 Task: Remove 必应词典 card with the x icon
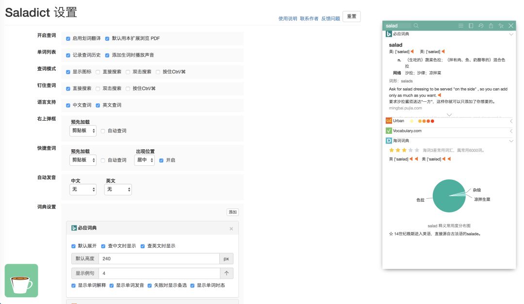pyautogui.click(x=231, y=229)
